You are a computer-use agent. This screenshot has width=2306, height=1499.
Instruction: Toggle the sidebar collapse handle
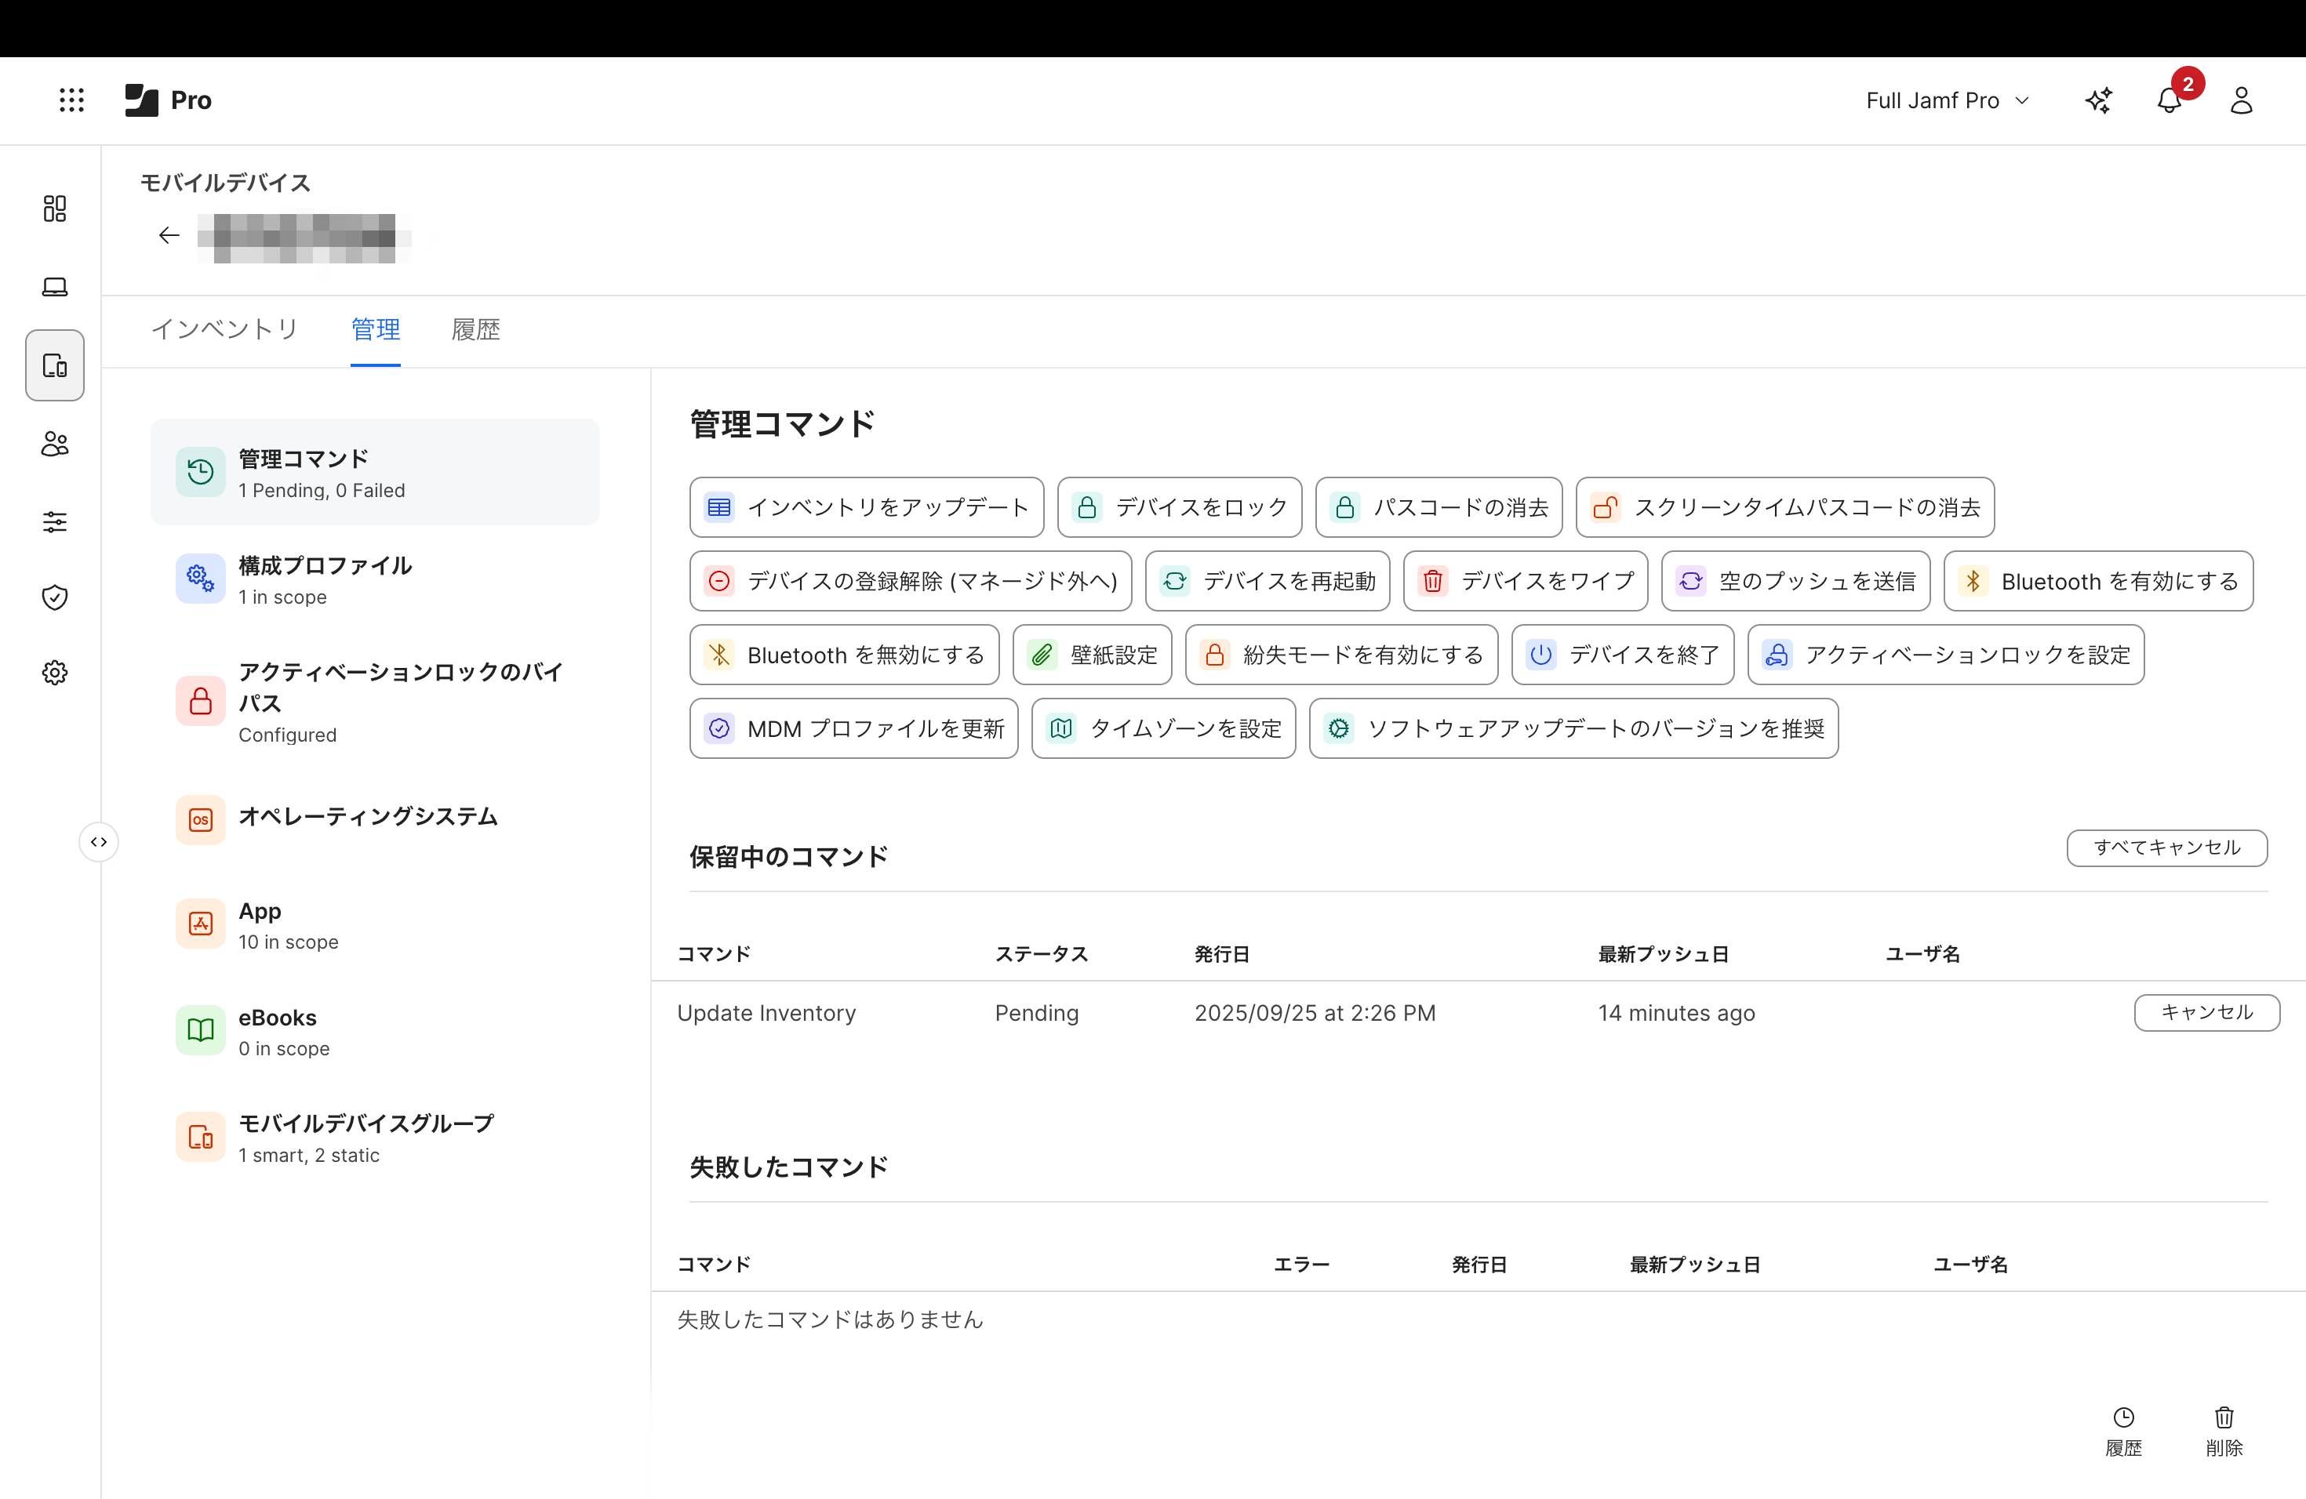(x=99, y=841)
